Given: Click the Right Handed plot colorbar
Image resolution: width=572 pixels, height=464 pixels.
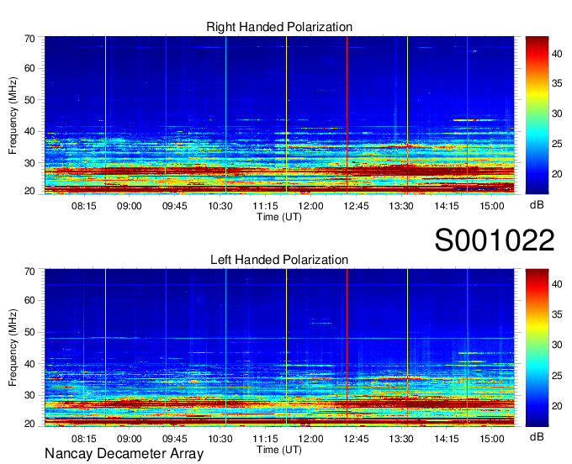Looking at the screenshot, I should (537, 115).
